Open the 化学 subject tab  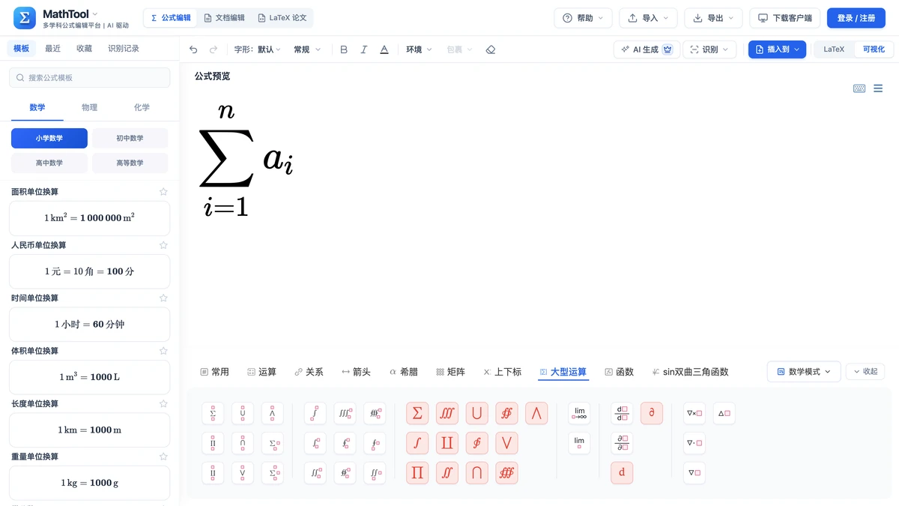pos(142,107)
